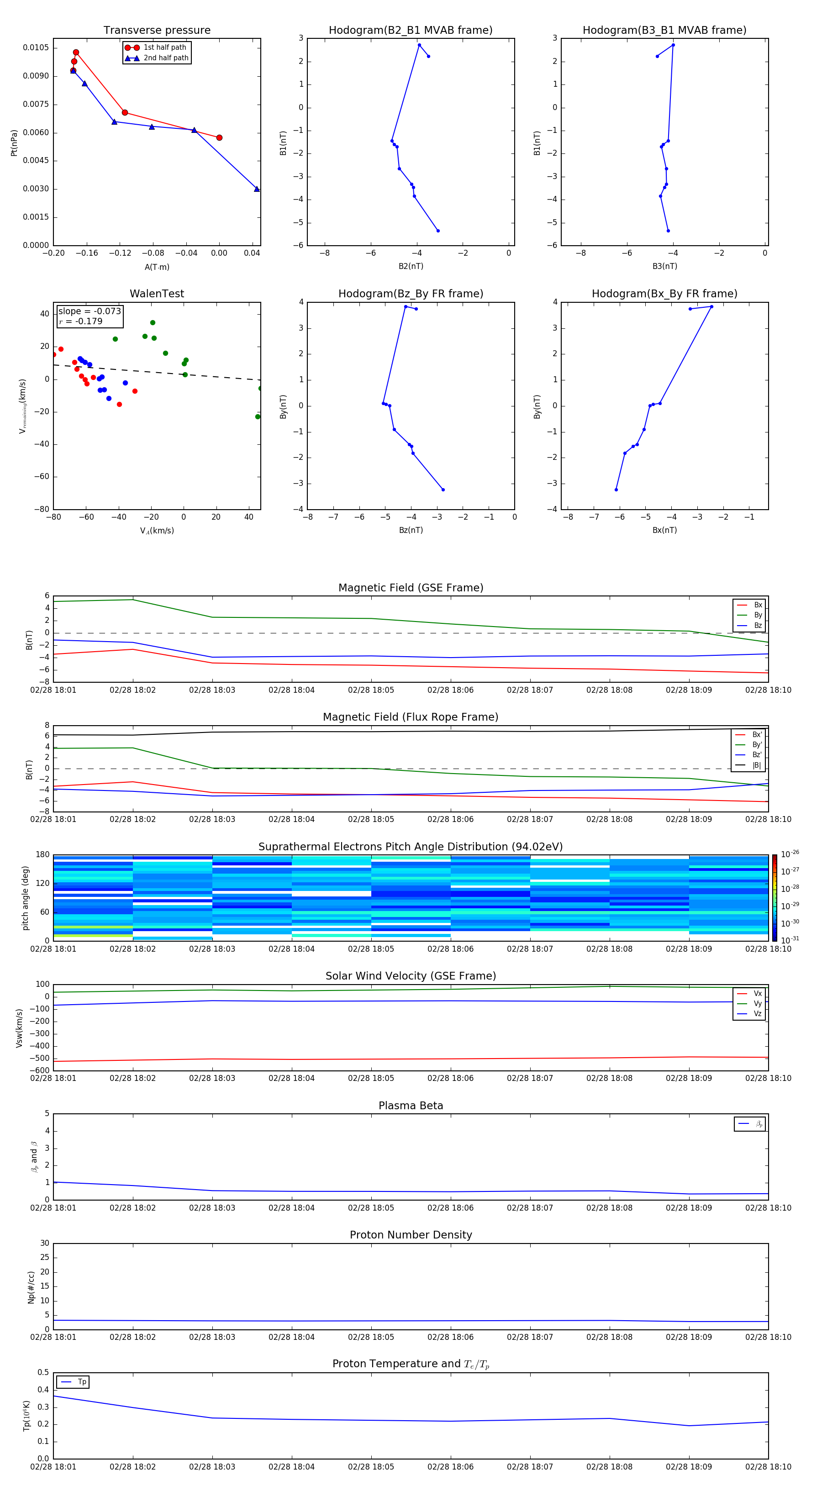Click the Bx' legend entry in Flux Rope plot
The height and width of the screenshot is (1507, 822).
coord(749,735)
